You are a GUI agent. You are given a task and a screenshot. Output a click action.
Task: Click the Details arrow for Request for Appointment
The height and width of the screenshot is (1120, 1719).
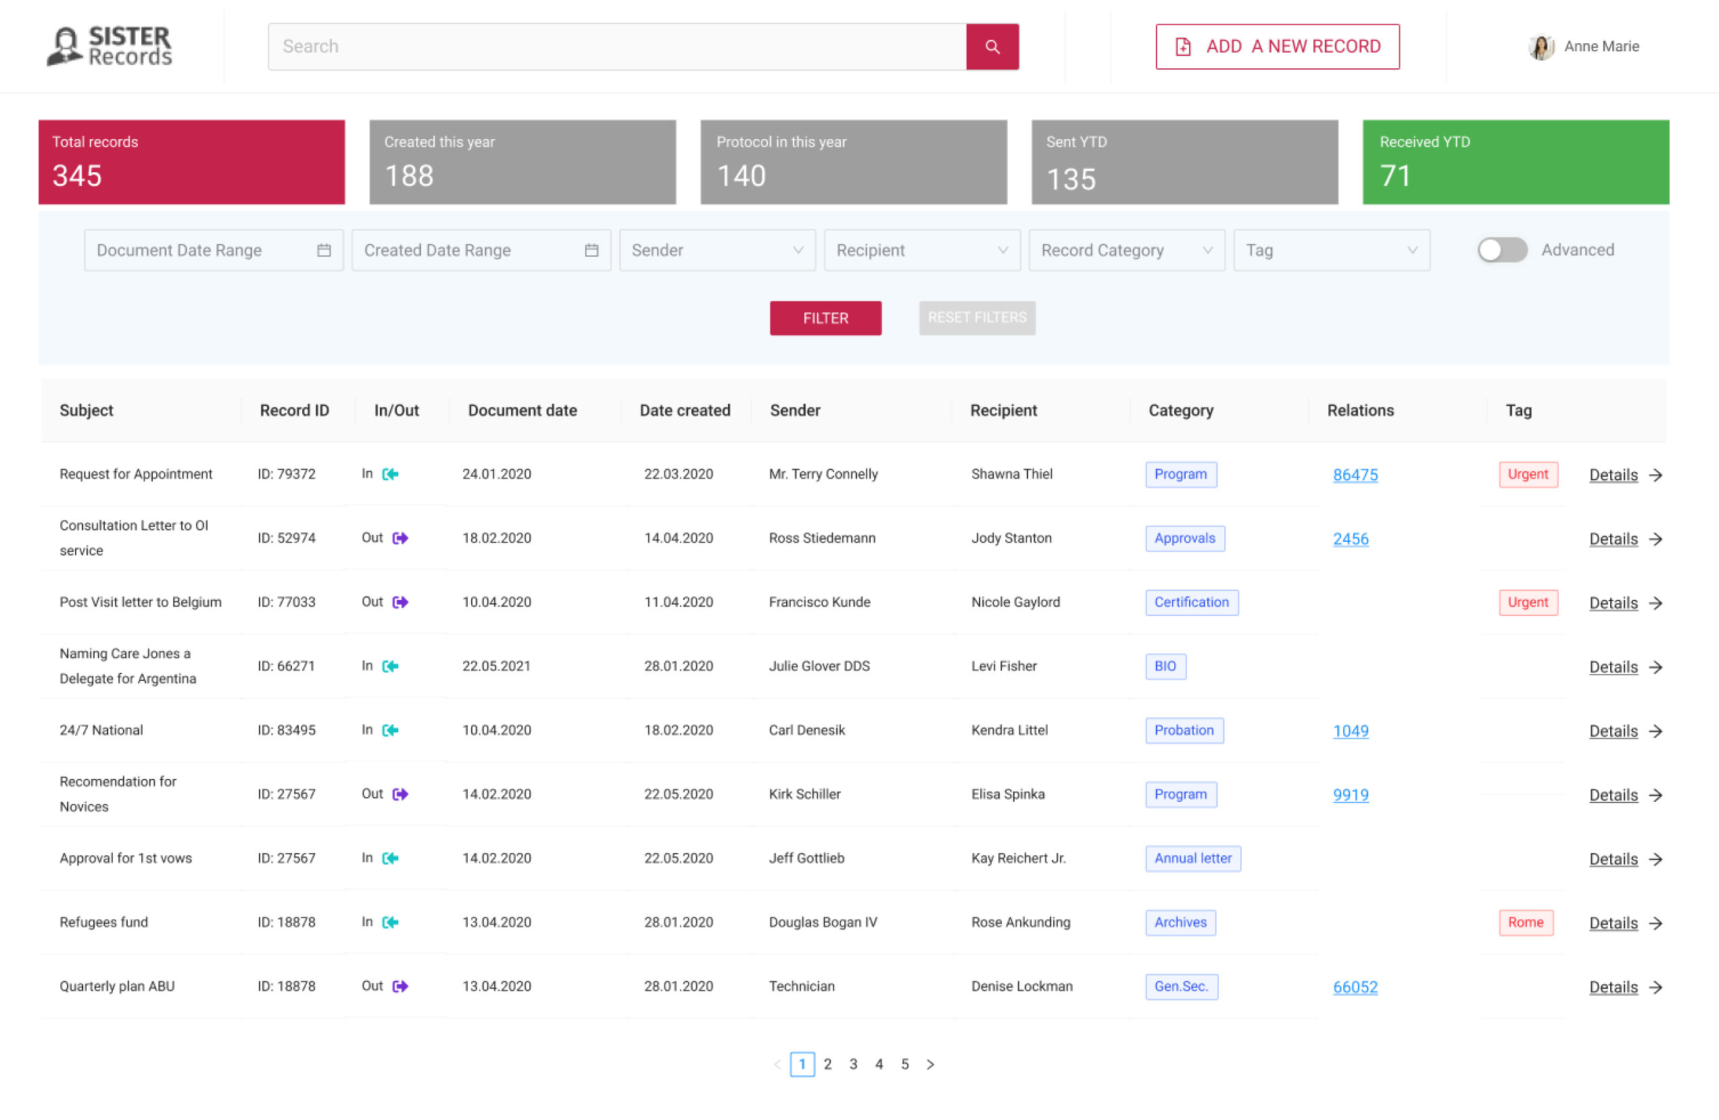[x=1656, y=475]
